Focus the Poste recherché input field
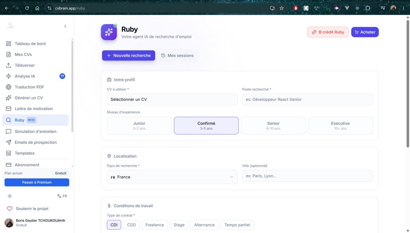The height and width of the screenshot is (233, 410). (x=307, y=100)
